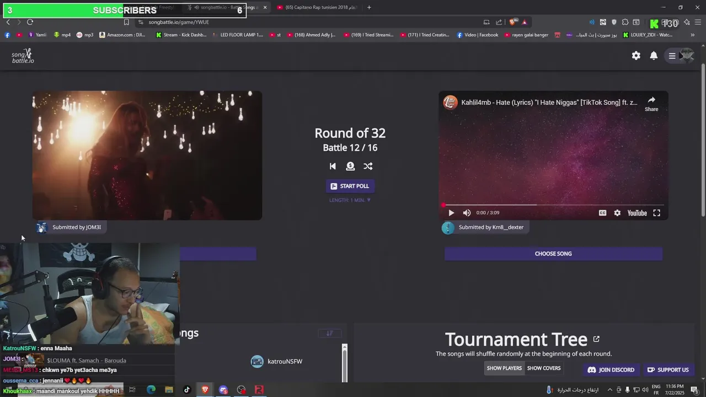Open Brave browser main menu
Image resolution: width=706 pixels, height=397 pixels.
(698, 22)
